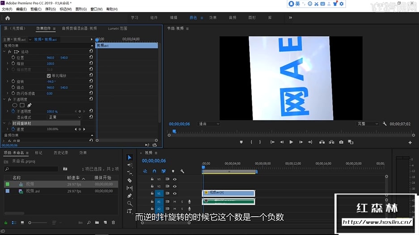Select the Pen tool in the tools panel

pos(130,196)
